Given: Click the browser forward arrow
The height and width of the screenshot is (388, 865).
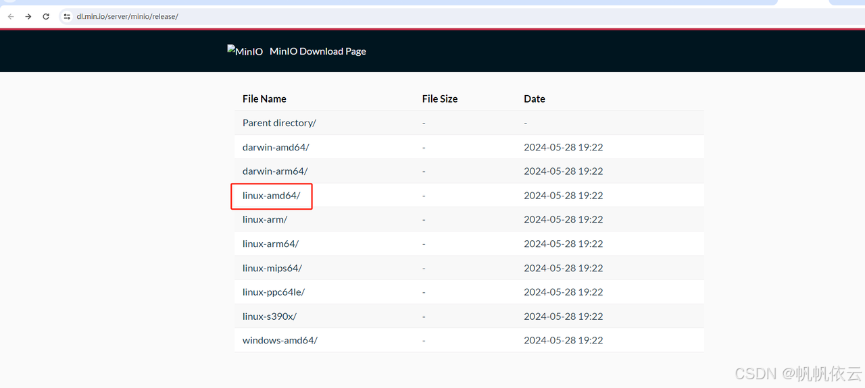Looking at the screenshot, I should point(28,16).
